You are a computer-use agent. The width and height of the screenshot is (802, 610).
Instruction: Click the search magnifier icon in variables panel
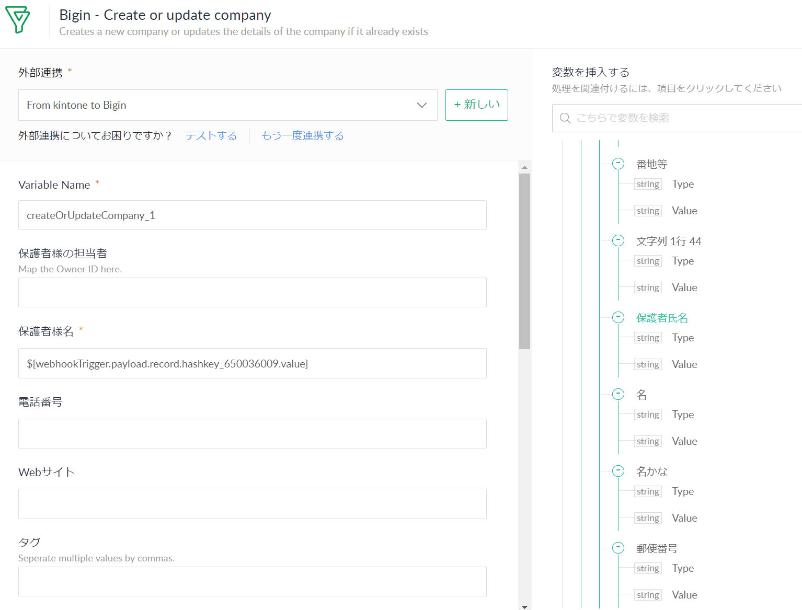click(565, 118)
